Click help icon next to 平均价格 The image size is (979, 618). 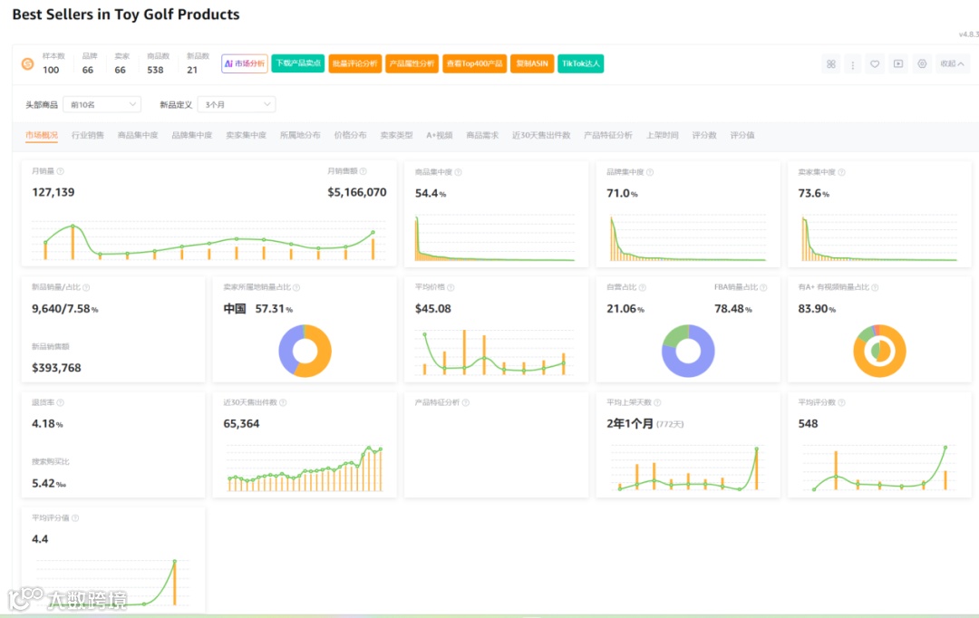pos(451,288)
